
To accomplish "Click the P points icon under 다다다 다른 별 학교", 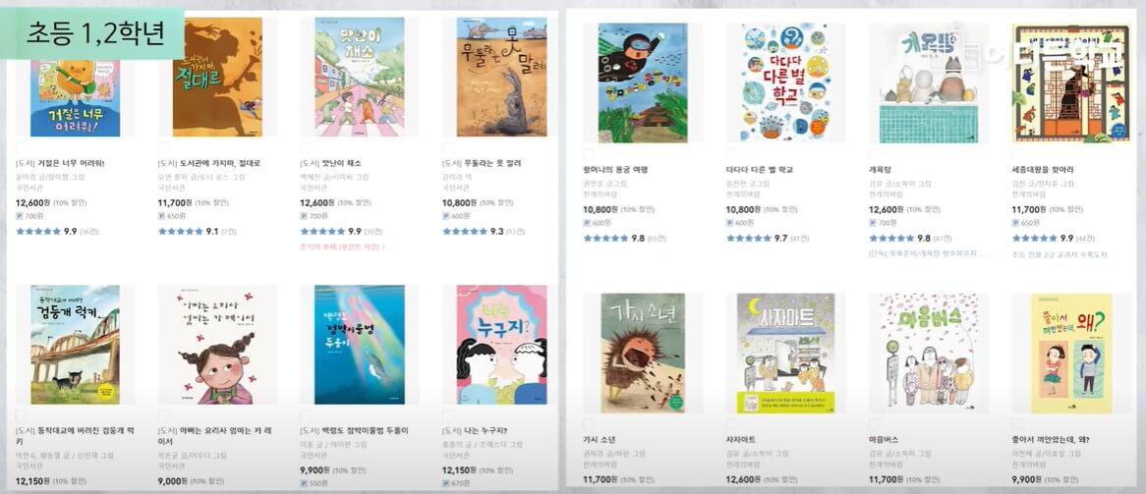I will (x=729, y=223).
